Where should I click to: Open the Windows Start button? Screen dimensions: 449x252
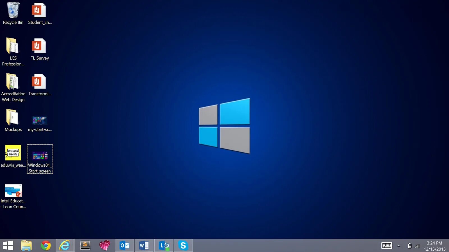pyautogui.click(x=8, y=246)
